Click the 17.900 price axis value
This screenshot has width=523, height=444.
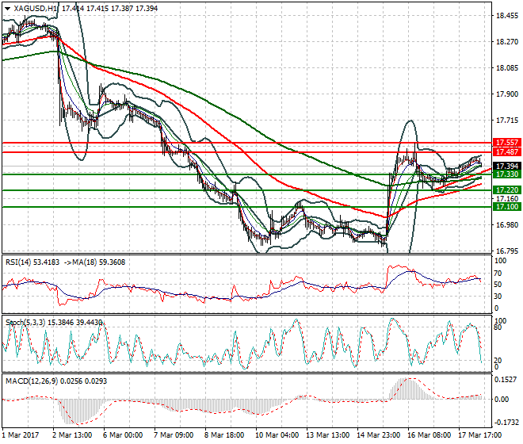507,94
